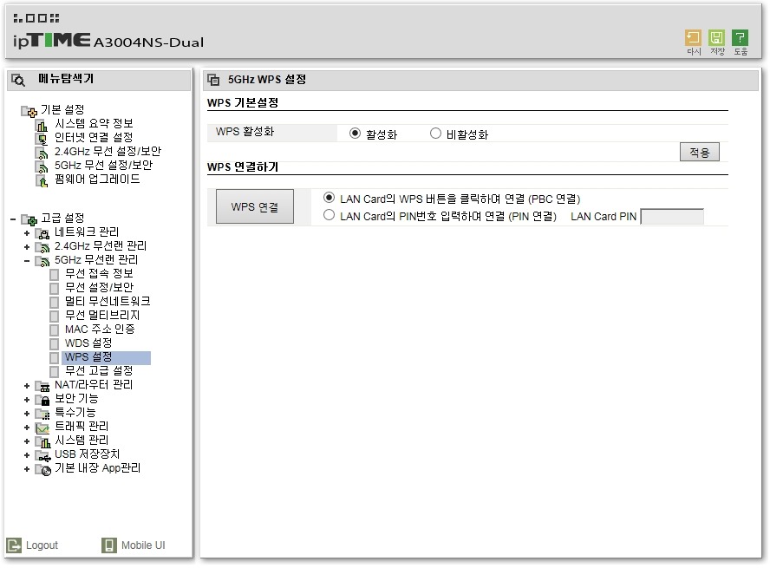
Task: Expand the 트래픽 관리 node
Action: coord(27,428)
